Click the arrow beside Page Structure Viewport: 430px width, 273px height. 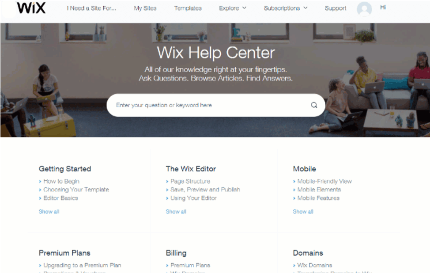pyautogui.click(x=167, y=182)
